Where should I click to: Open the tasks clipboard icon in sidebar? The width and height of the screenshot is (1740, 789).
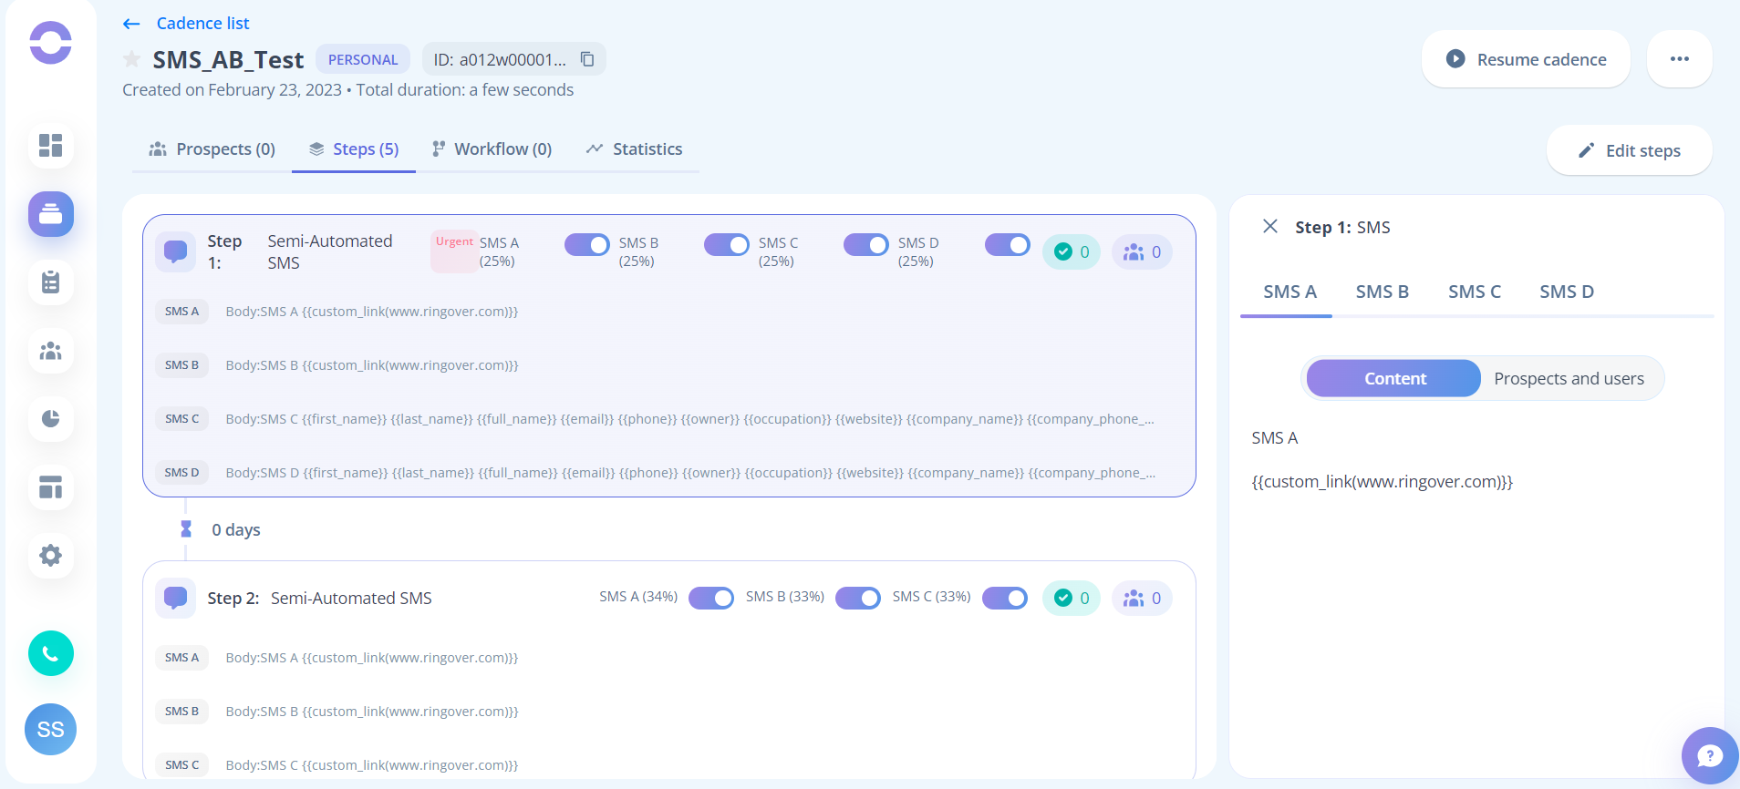(x=51, y=282)
